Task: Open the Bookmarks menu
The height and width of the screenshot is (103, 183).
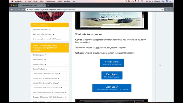Action: pyautogui.click(x=50, y=1)
